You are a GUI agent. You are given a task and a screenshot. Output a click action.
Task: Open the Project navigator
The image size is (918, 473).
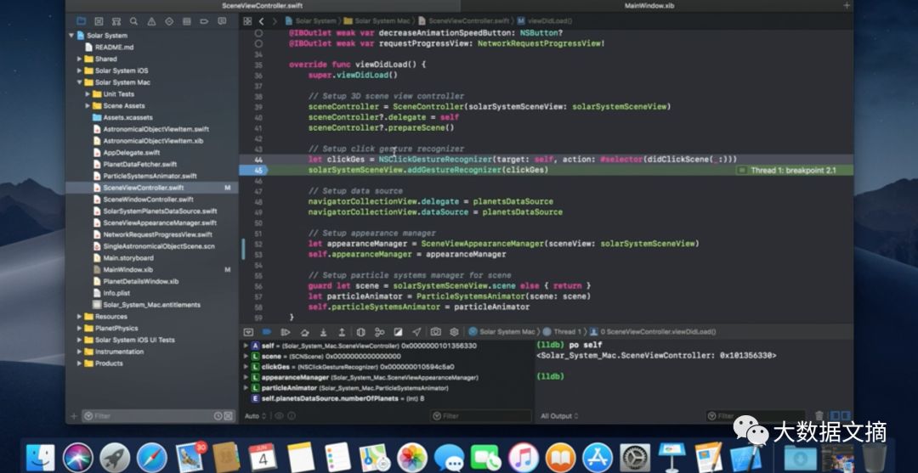[82, 21]
